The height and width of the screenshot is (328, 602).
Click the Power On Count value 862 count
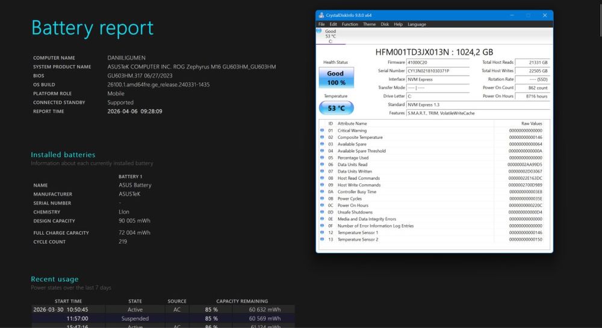click(532, 88)
